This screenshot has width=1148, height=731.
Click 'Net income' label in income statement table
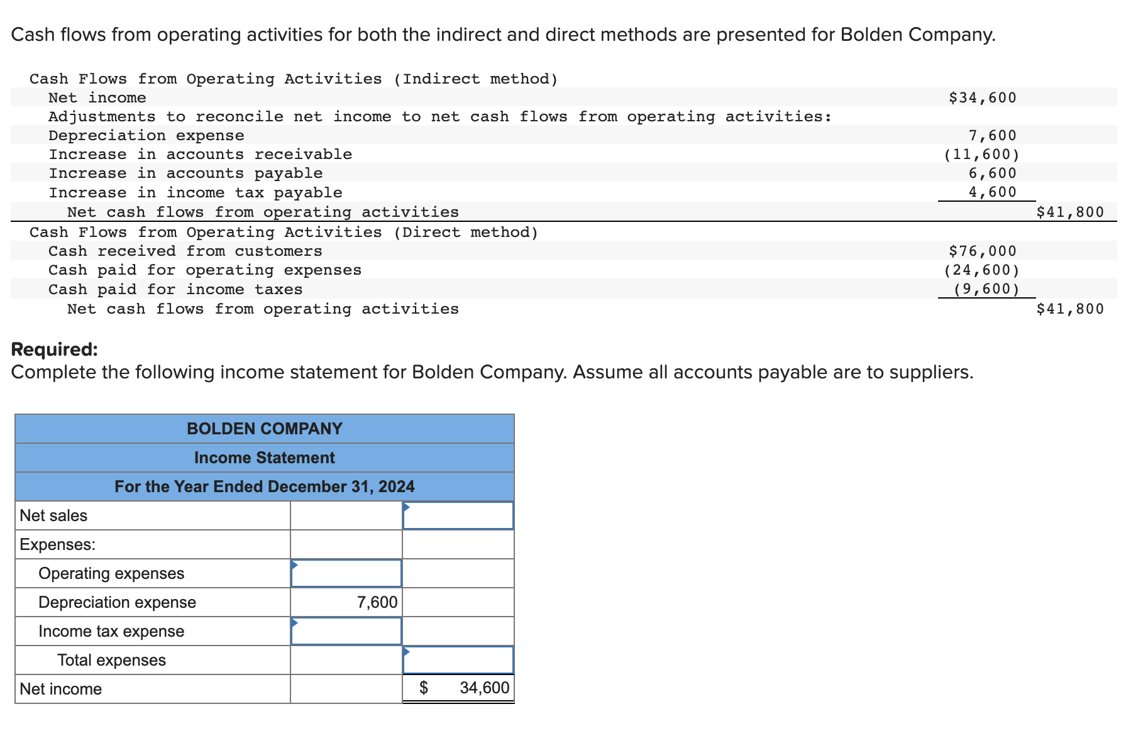tap(60, 689)
